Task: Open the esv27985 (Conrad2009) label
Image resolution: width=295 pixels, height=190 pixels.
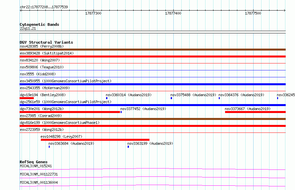Action: click(41, 116)
